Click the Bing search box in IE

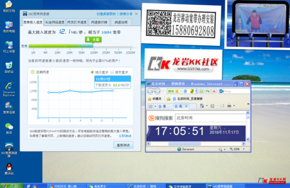234,91
